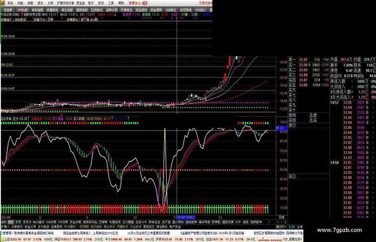
Task: Select the 资金分布 tab
Action: (x=30, y=227)
